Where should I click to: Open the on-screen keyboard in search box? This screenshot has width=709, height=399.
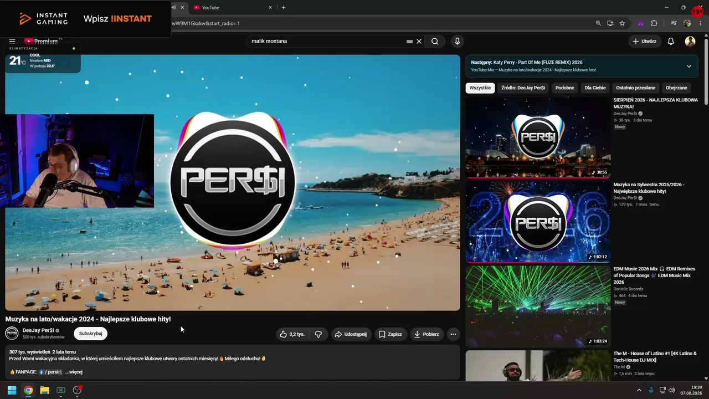tap(410, 41)
